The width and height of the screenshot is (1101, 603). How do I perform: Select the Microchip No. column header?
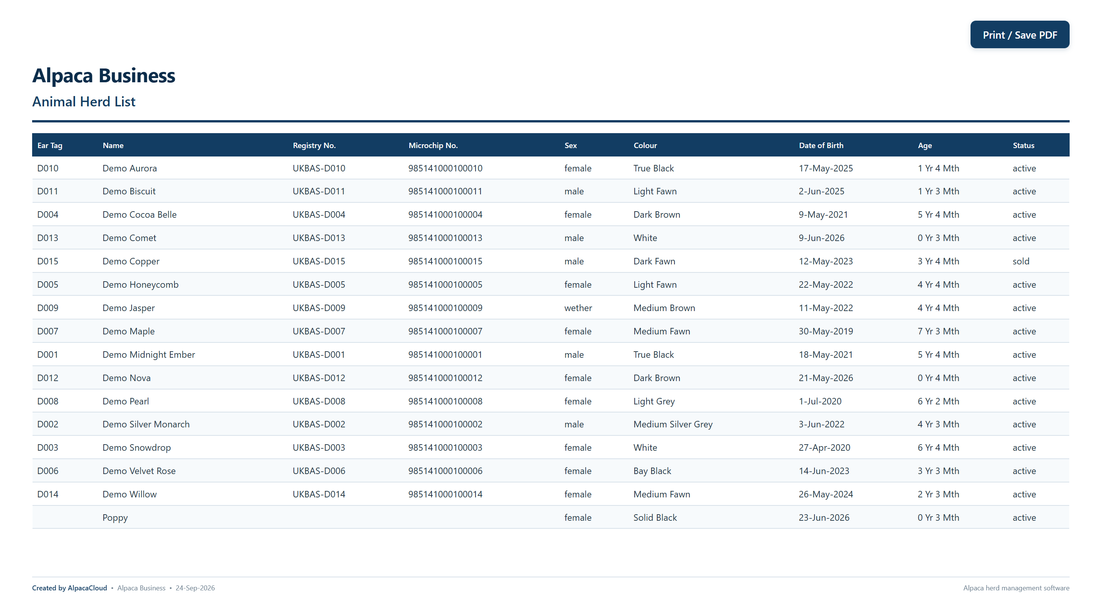point(433,145)
